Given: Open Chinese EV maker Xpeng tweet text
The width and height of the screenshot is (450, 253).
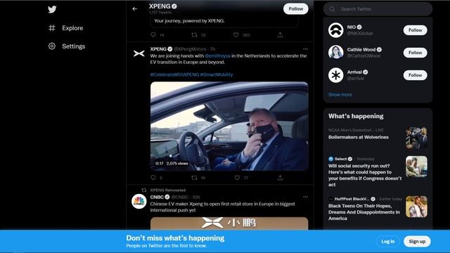Looking at the screenshot, I should point(222,207).
